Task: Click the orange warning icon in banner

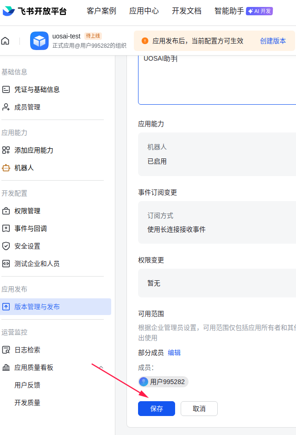Action: [145, 41]
